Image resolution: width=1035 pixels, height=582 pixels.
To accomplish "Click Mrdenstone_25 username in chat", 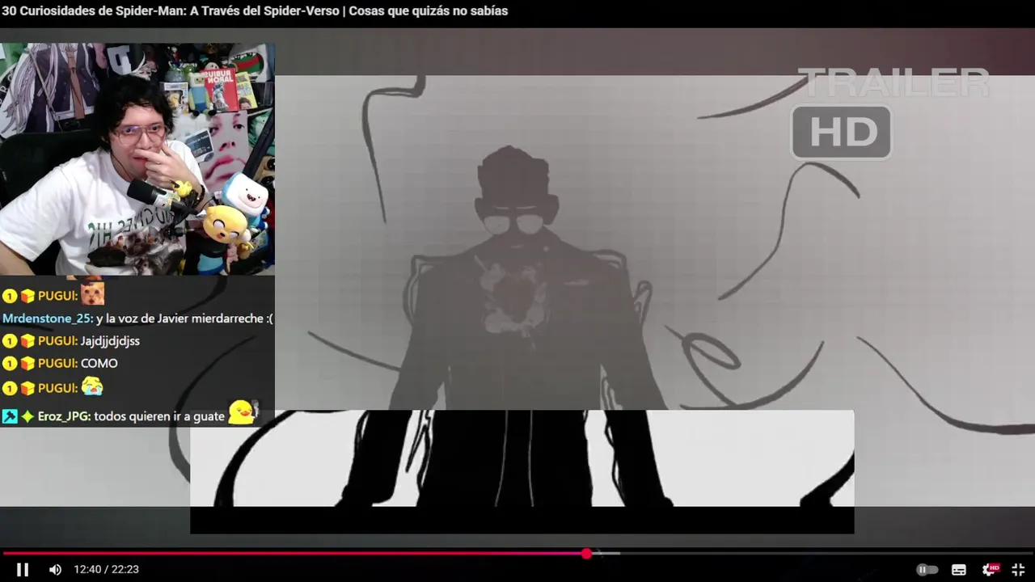I will (47, 318).
